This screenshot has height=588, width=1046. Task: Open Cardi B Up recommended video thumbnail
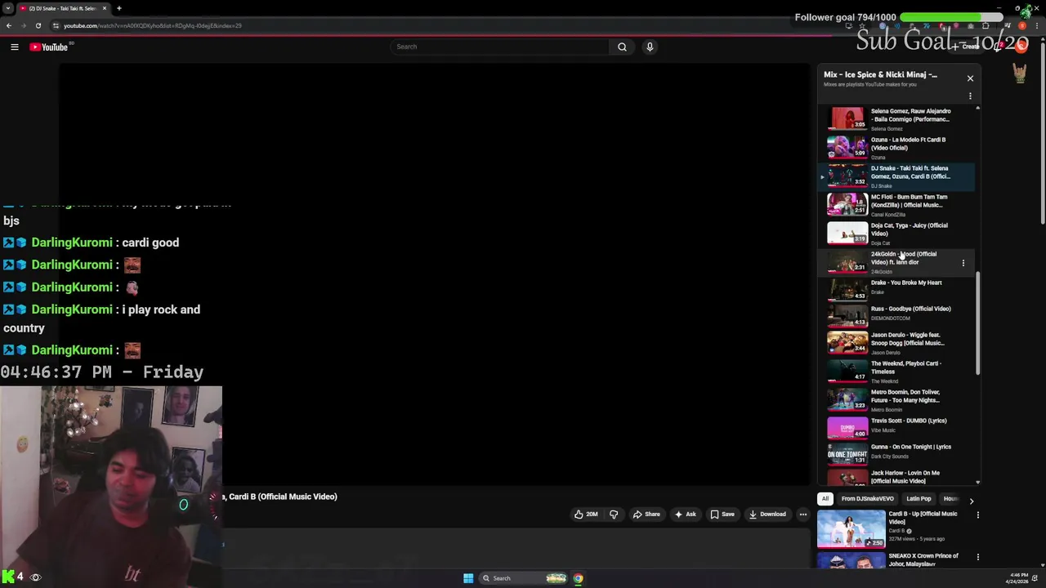coord(851,529)
